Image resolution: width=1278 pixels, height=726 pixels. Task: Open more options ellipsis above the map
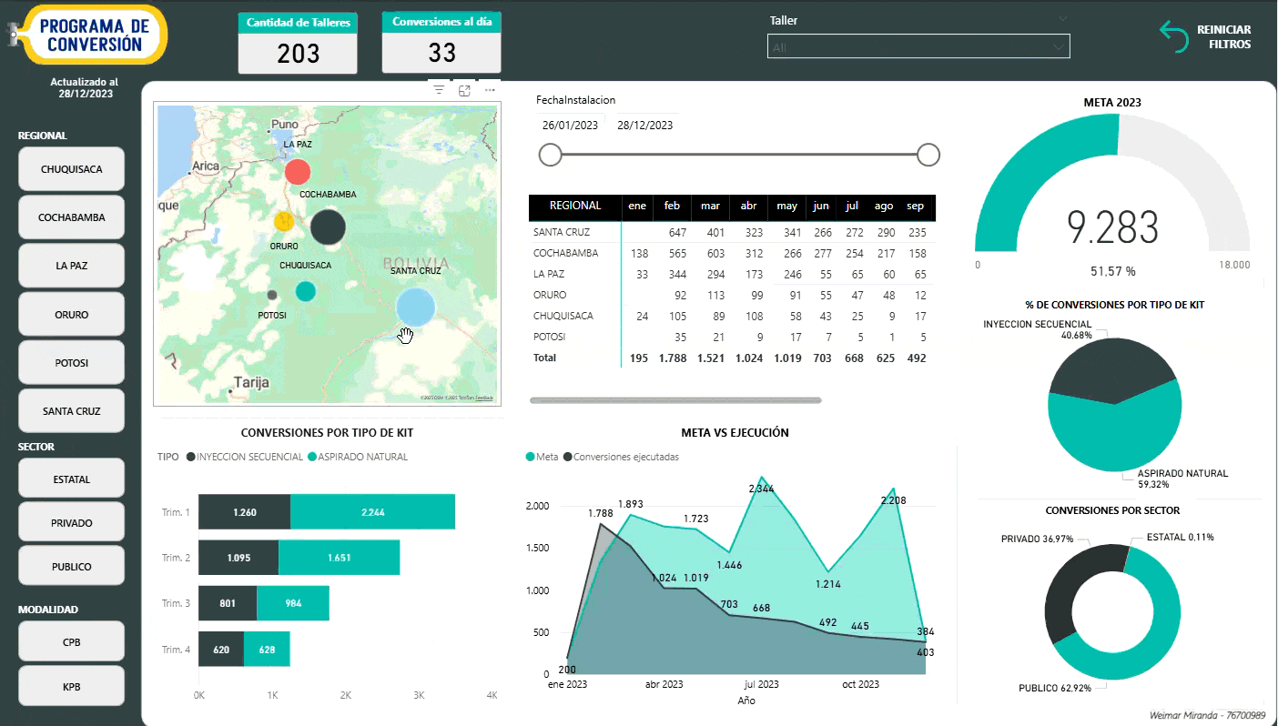pyautogui.click(x=490, y=90)
